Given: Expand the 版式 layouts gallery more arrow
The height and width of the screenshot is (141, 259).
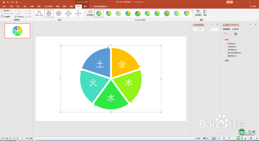Looking at the screenshot, I should click(84, 16).
